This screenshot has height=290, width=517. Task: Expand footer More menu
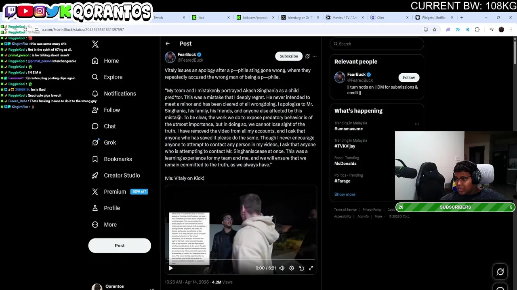tap(379, 217)
